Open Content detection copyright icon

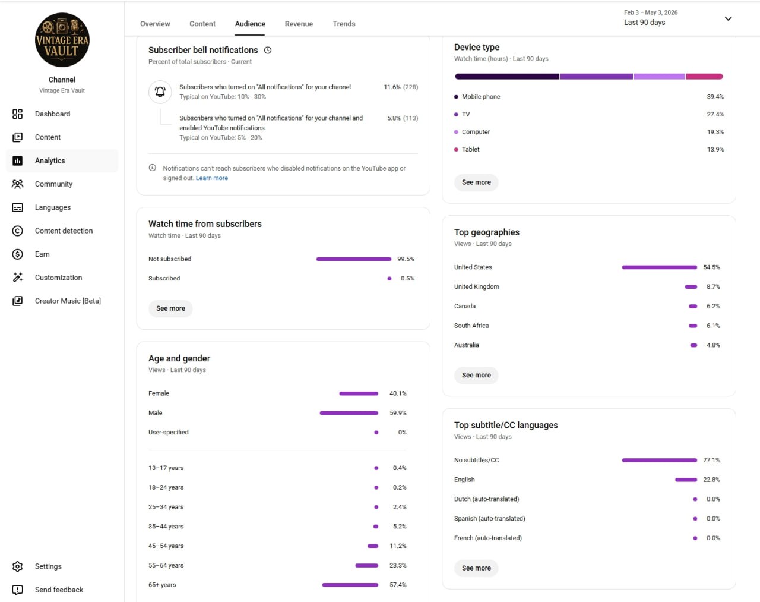[18, 231]
